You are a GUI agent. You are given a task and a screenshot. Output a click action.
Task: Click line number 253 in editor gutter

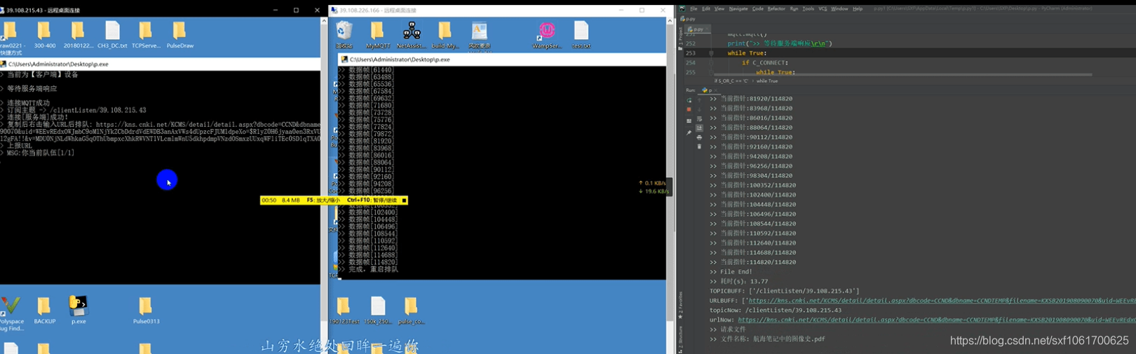tap(691, 53)
